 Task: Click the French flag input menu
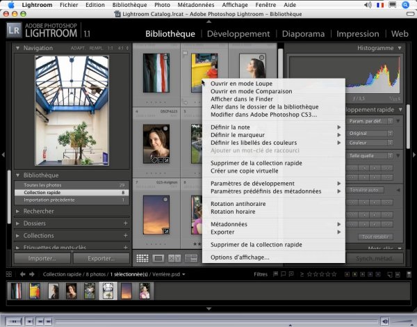point(380,5)
